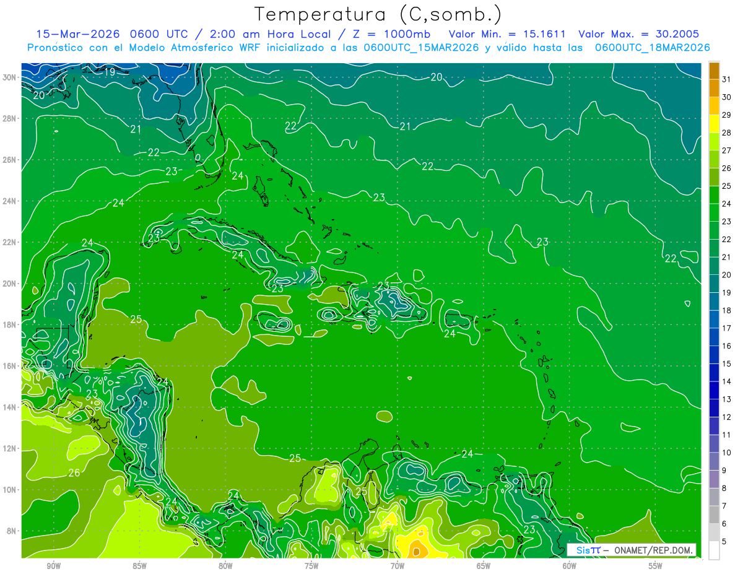Click the "28N" latitude axis label
This screenshot has width=743, height=574.
point(9,118)
